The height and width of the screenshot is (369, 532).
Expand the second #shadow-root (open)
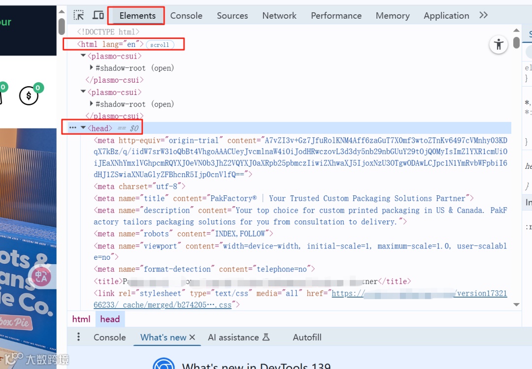91,103
